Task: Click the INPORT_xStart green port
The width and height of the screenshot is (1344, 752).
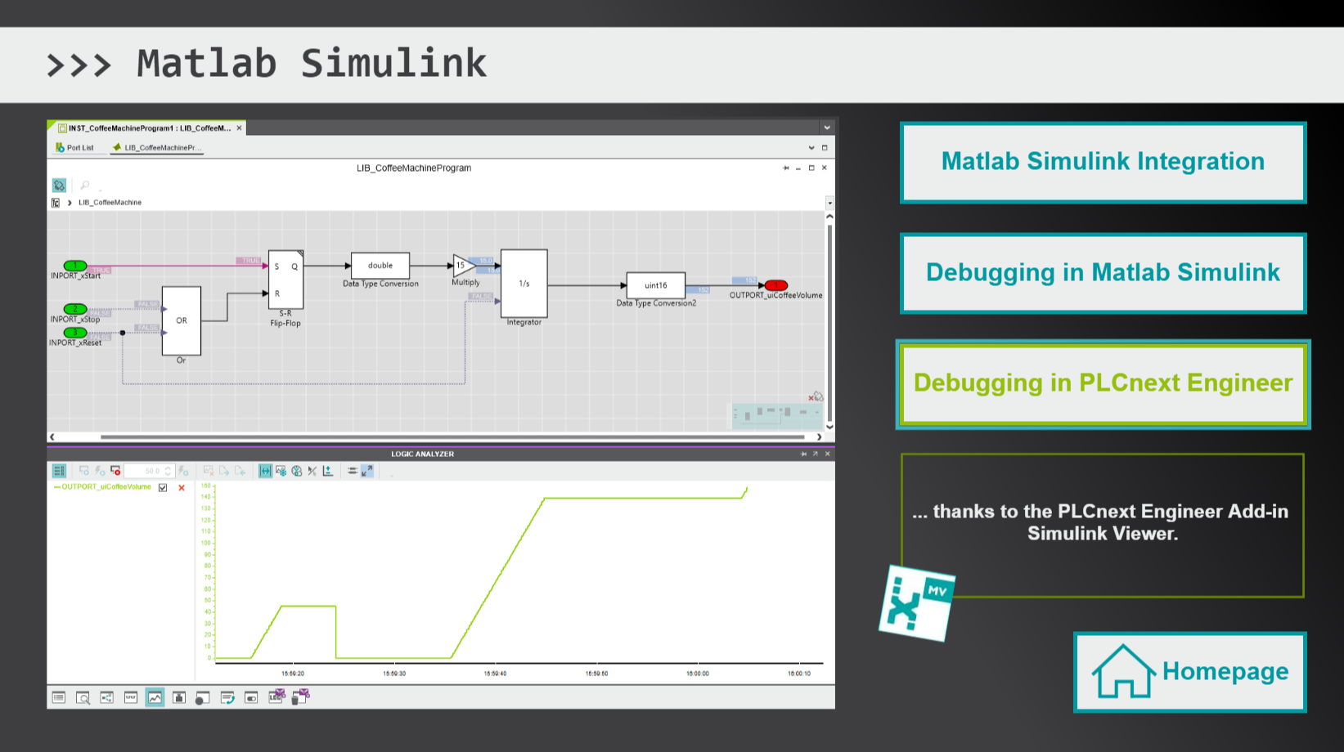Action: point(75,266)
